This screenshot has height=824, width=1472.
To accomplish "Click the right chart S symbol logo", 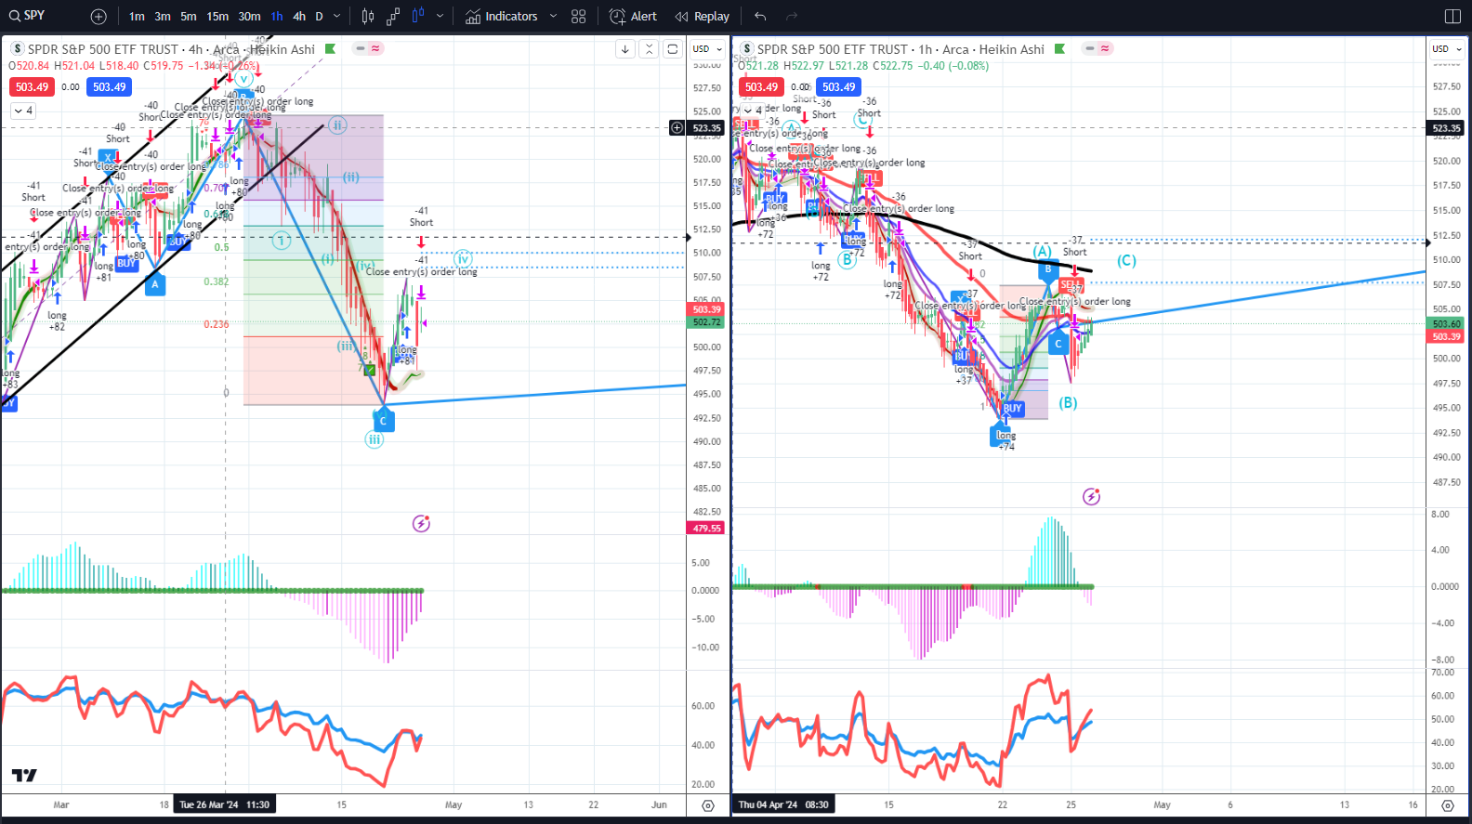I will point(746,49).
